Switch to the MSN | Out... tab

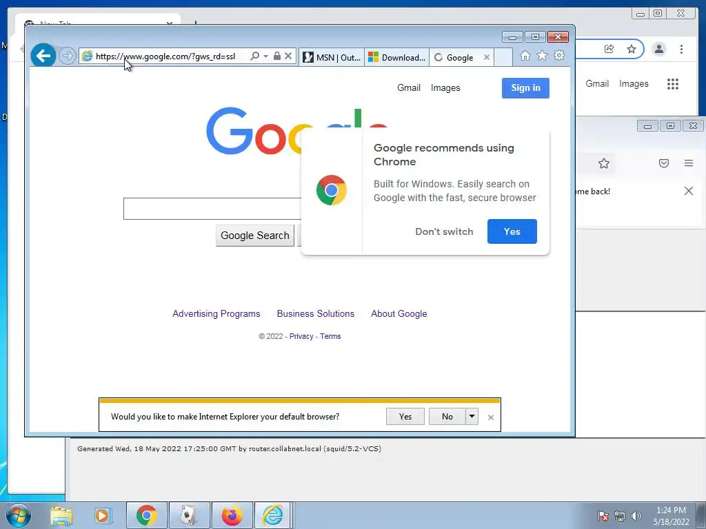(x=332, y=58)
